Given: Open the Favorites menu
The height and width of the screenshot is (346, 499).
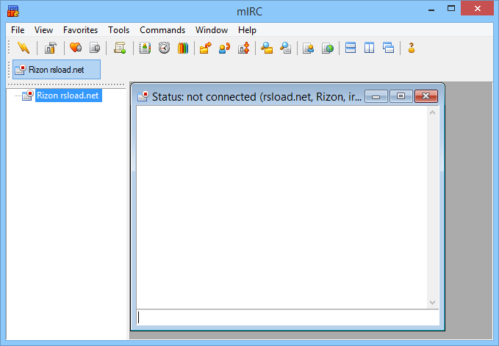Looking at the screenshot, I should click(x=80, y=30).
